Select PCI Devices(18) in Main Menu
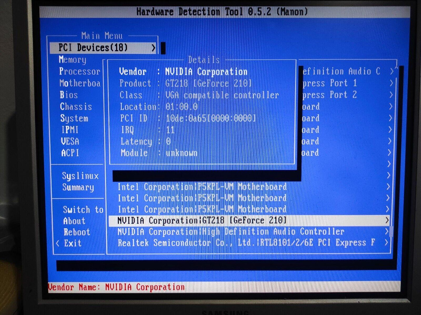Screen dimensions: 421x315 click(93, 48)
